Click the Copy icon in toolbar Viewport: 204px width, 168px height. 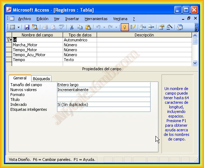[x=80, y=27]
